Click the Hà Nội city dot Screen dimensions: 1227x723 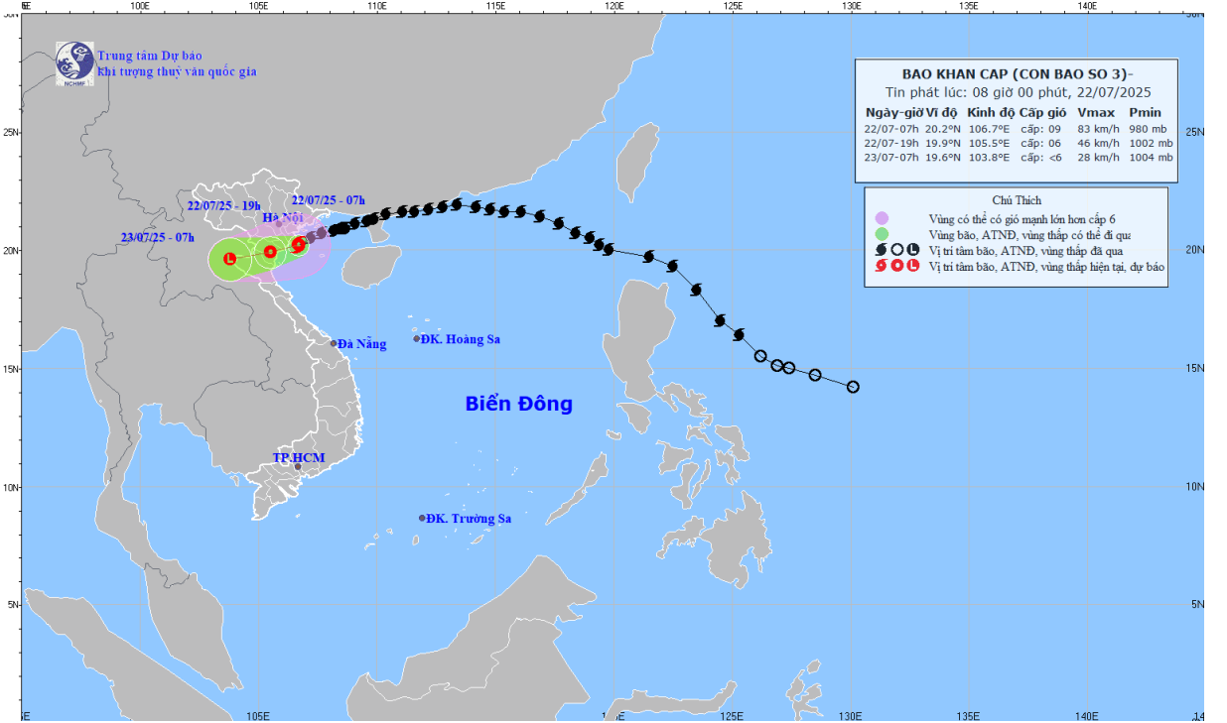pyautogui.click(x=280, y=225)
